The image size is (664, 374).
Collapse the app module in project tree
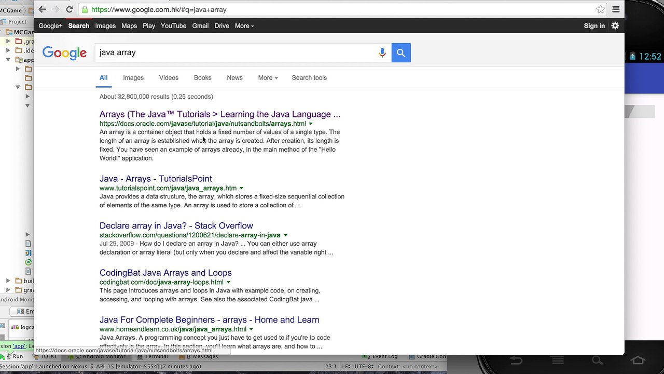pyautogui.click(x=8, y=60)
